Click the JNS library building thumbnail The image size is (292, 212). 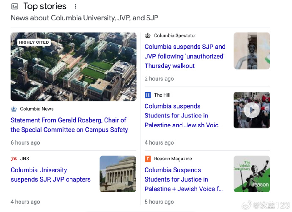tap(118, 174)
